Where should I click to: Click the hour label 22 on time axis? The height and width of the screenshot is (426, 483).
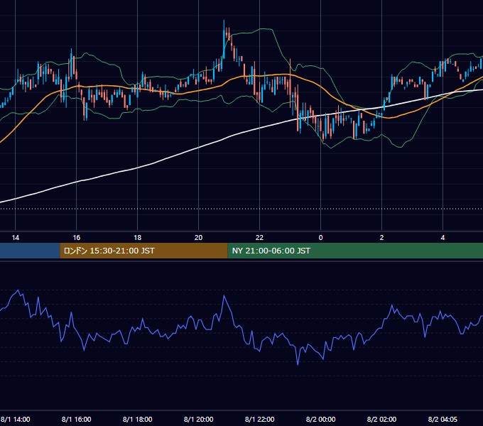point(260,238)
